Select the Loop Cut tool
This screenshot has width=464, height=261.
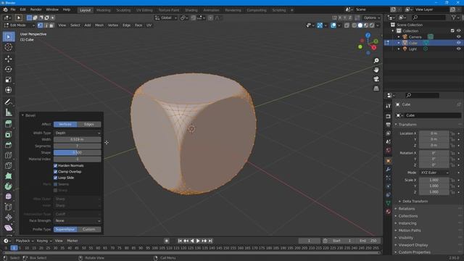[x=9, y=155]
